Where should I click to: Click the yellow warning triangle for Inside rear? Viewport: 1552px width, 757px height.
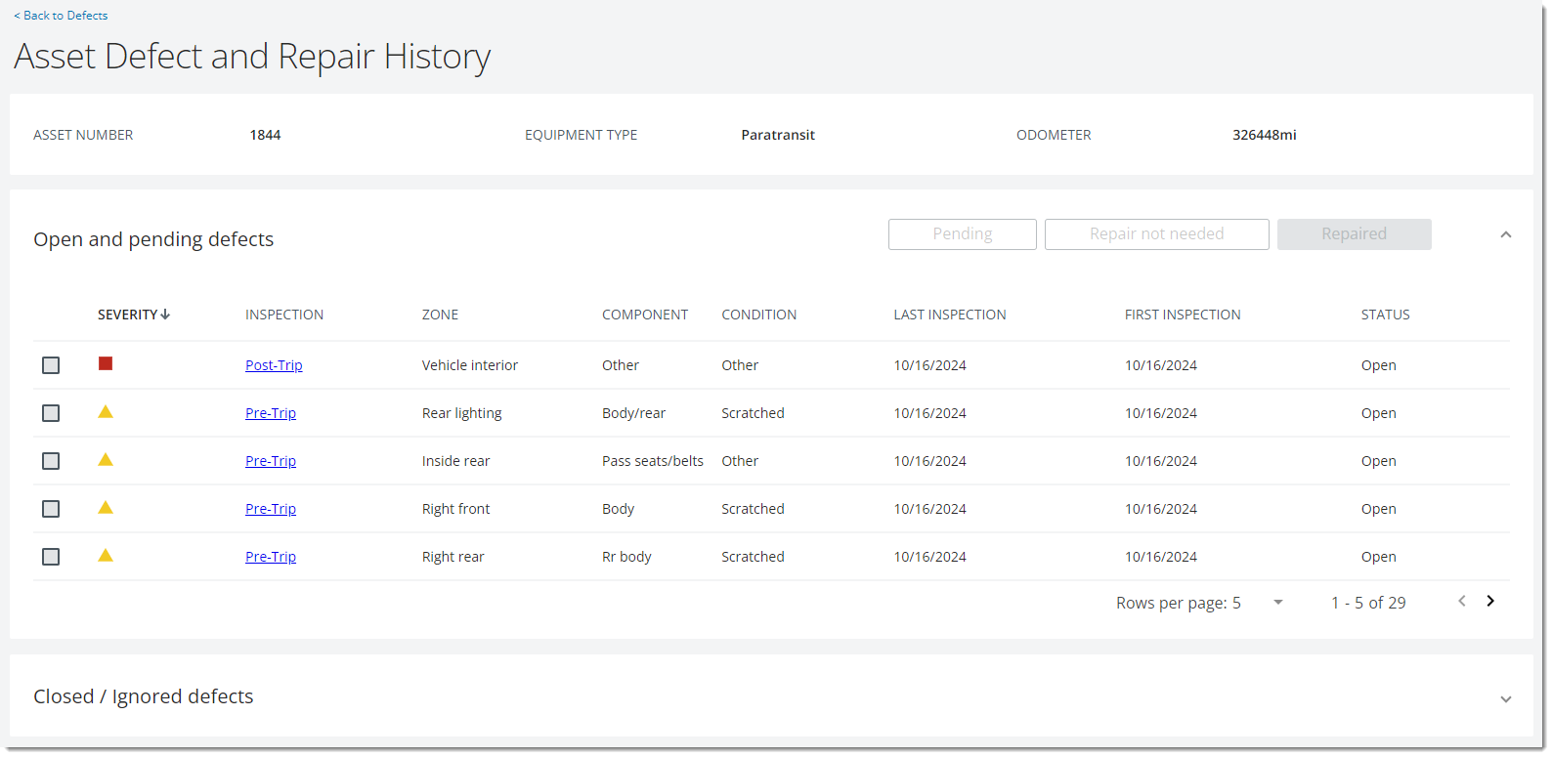pos(106,459)
